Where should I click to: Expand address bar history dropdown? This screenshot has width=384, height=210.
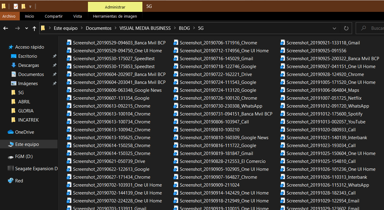[335, 28]
